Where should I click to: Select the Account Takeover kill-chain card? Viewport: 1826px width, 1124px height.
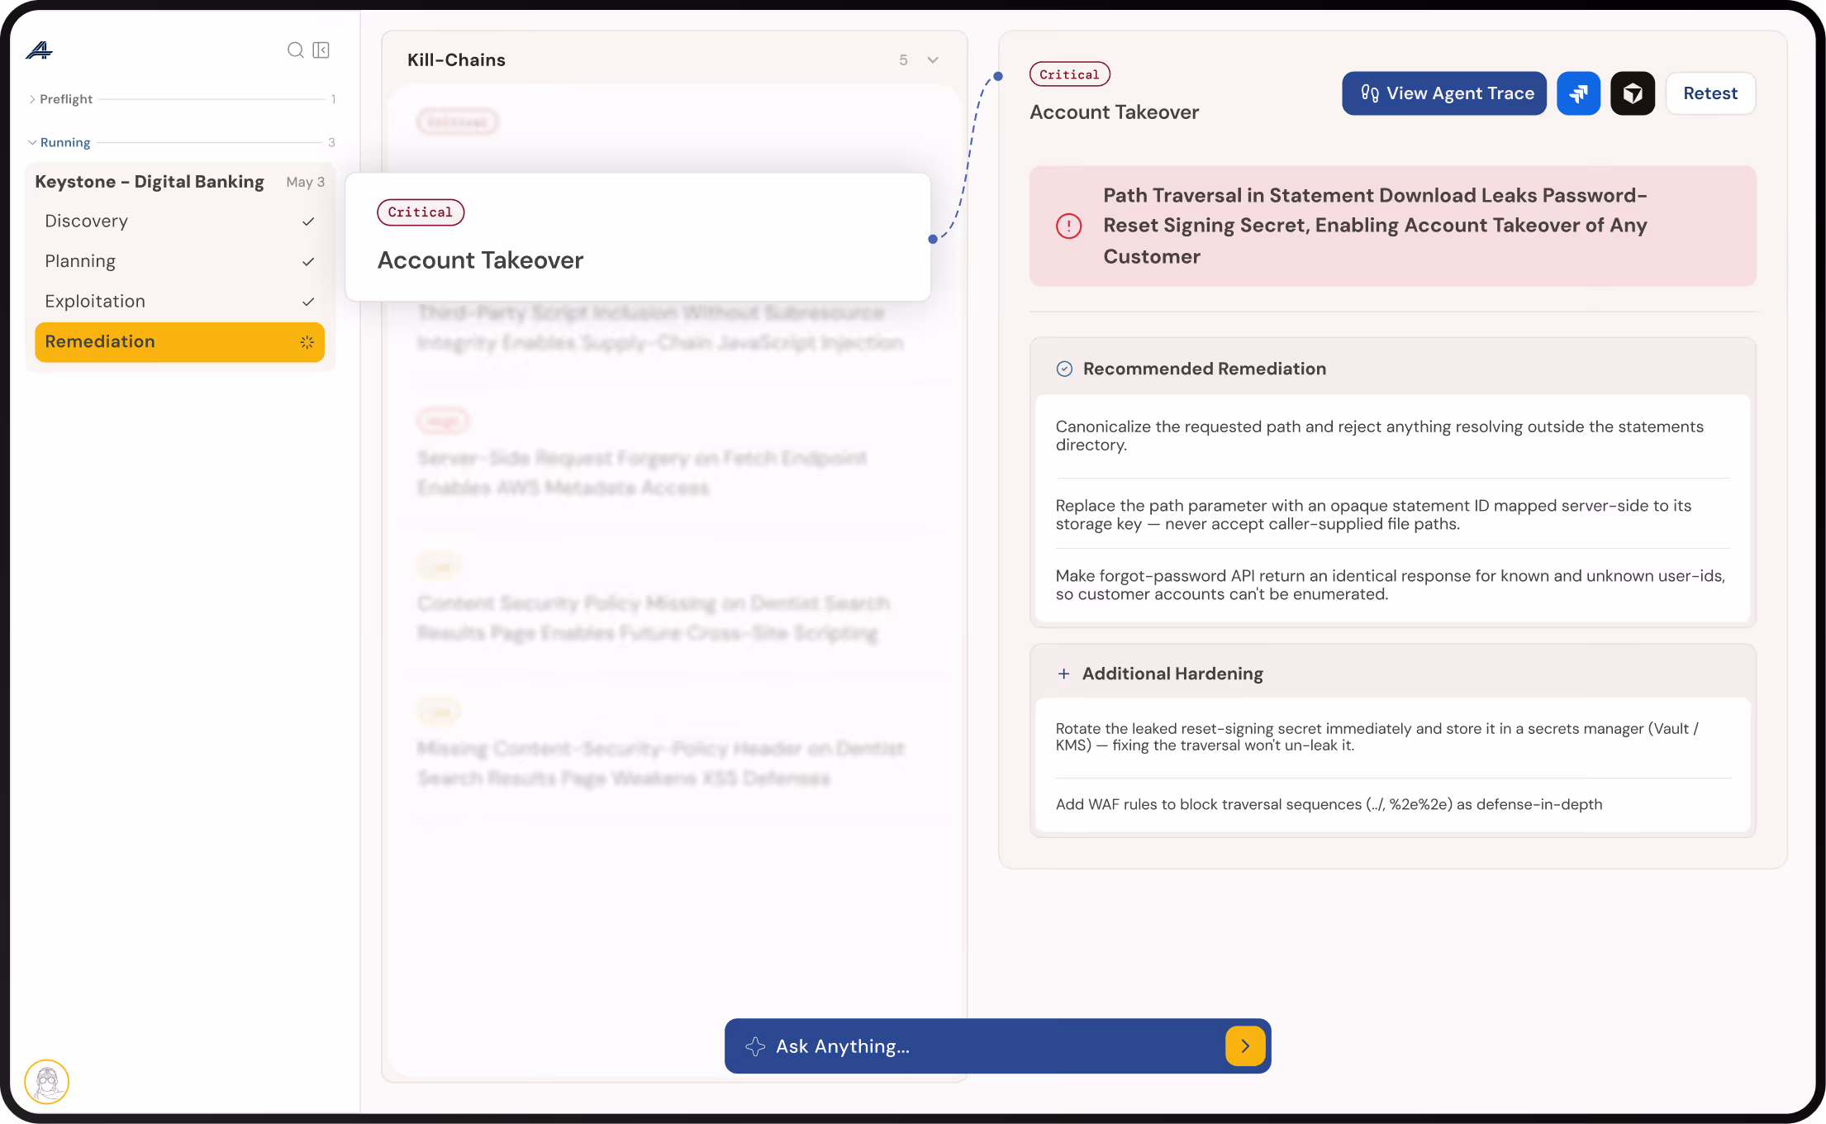[638, 237]
